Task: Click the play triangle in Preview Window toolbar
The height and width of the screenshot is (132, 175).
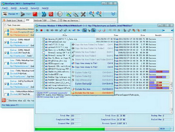Action: tap(37, 30)
